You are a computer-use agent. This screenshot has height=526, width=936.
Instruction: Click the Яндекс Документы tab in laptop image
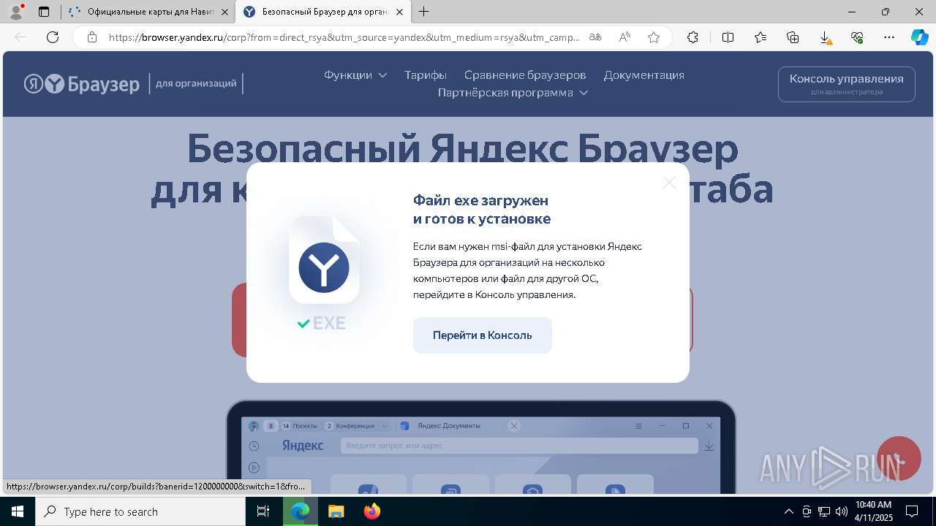click(449, 425)
